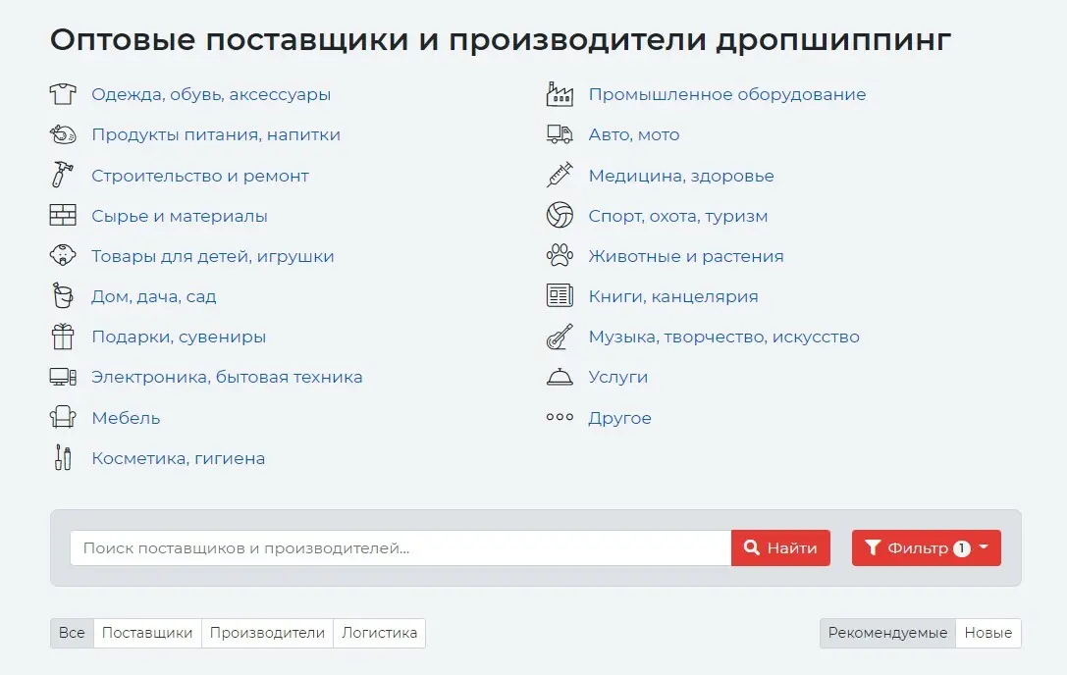The height and width of the screenshot is (675, 1067).
Task: Click the baby face kids goods icon
Action: click(63, 256)
